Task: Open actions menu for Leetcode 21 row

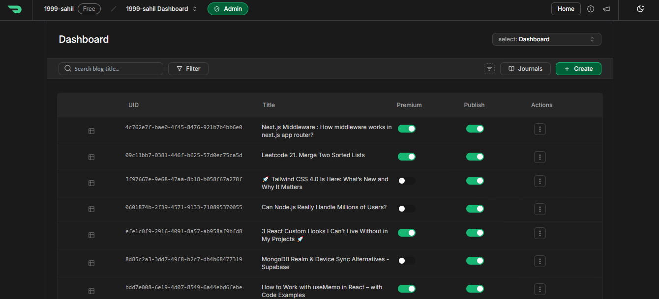Action: [540, 157]
